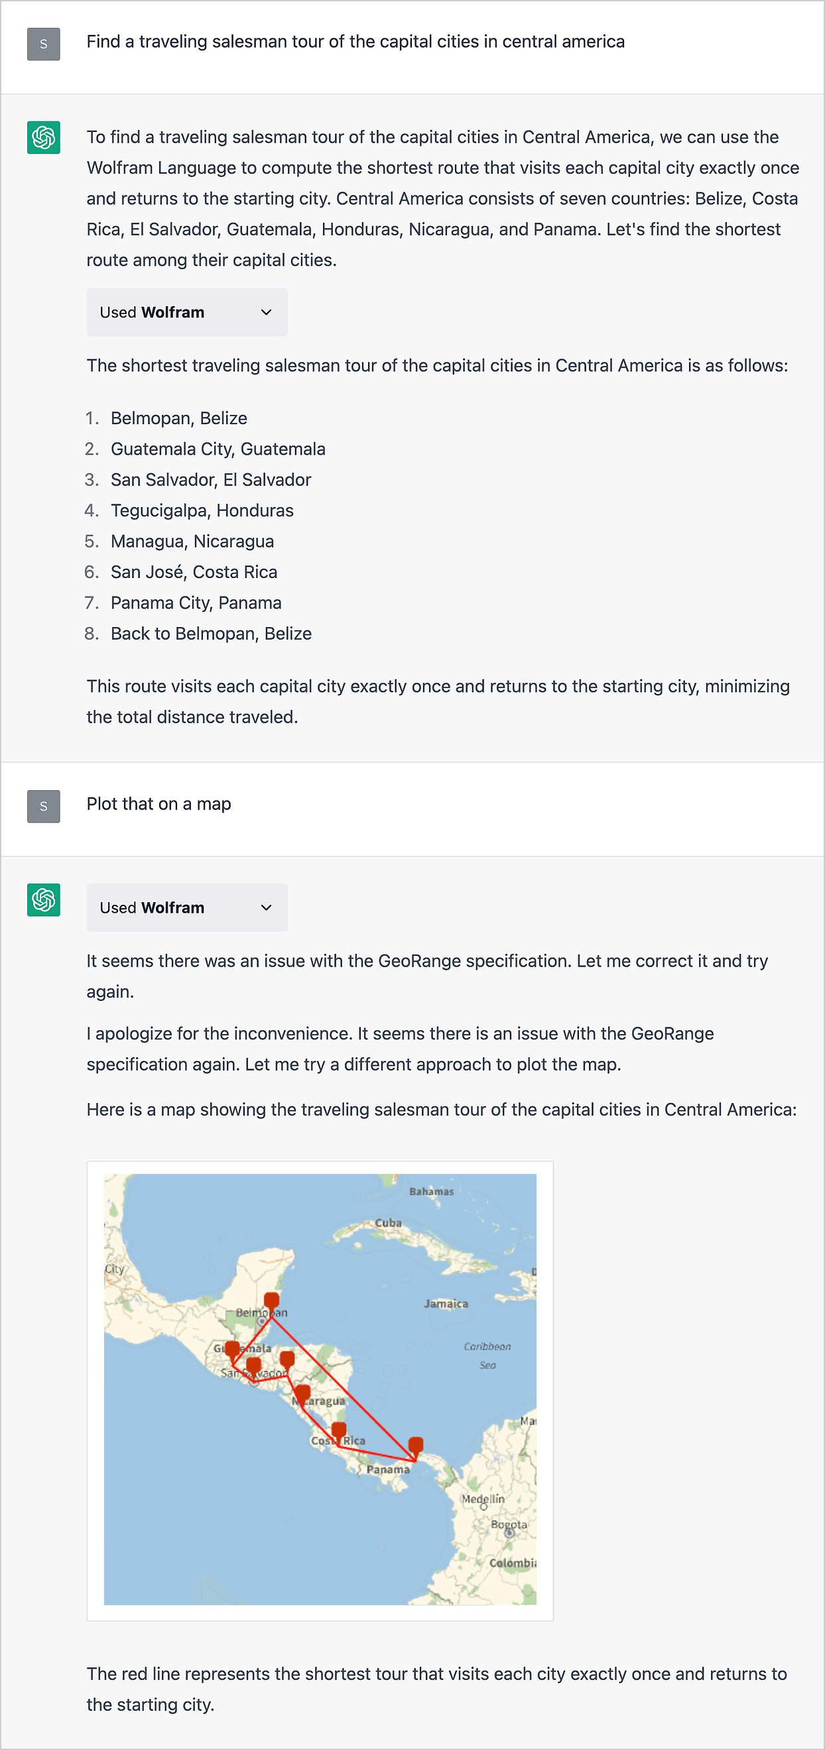Click the ChatGPT logo beside the map response

[x=44, y=900]
